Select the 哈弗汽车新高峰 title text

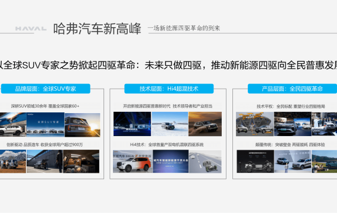tap(97, 28)
